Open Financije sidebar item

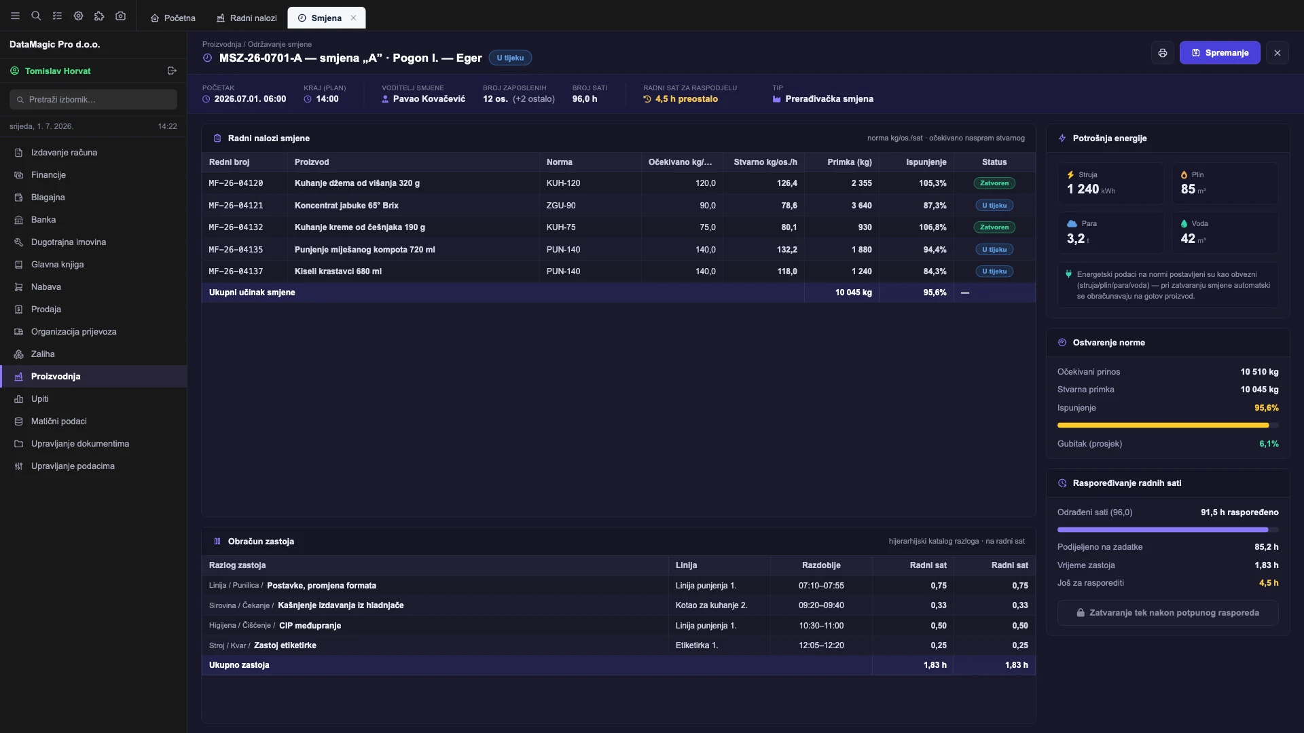click(x=94, y=175)
